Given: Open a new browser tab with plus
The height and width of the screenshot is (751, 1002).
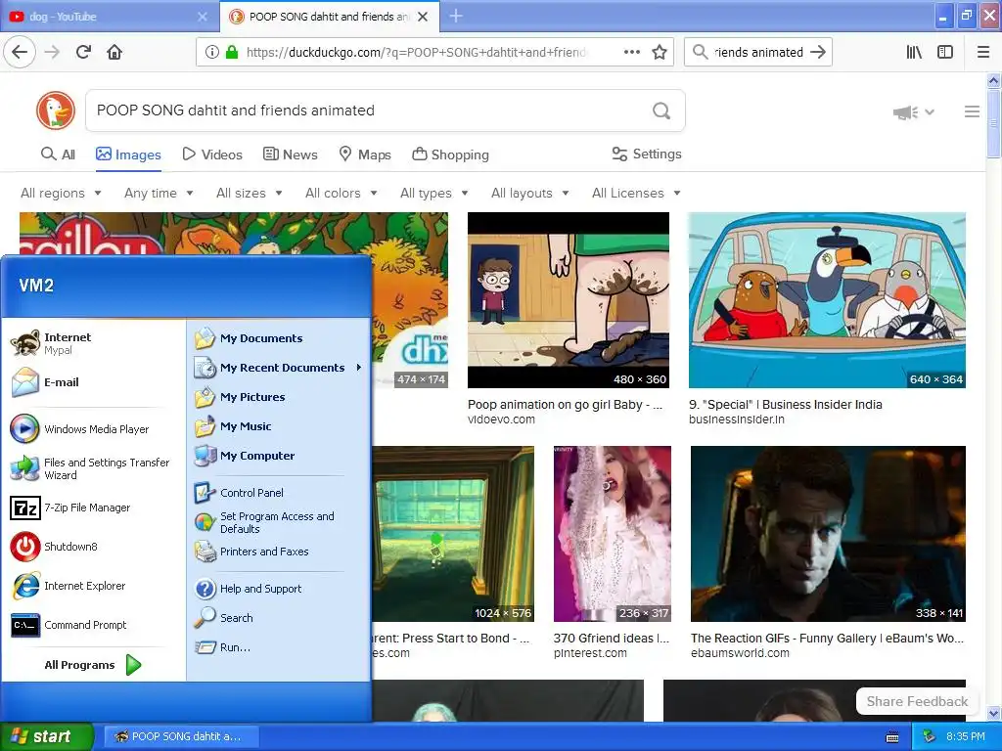Looking at the screenshot, I should (x=456, y=16).
